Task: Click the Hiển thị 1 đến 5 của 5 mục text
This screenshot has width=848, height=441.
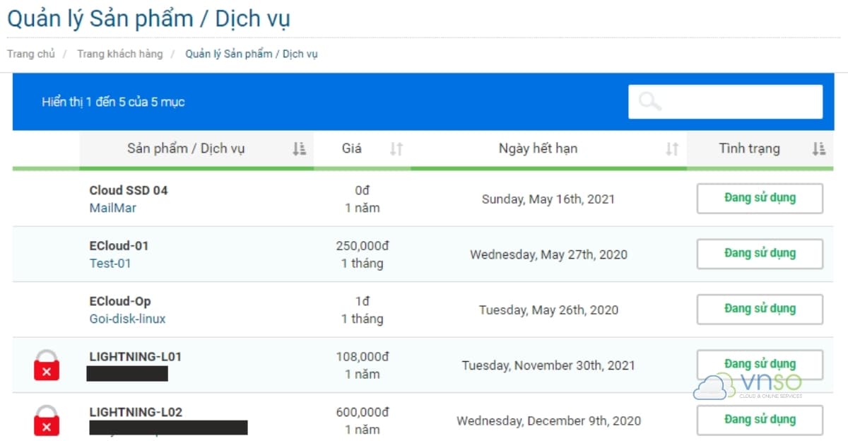Action: pyautogui.click(x=113, y=102)
